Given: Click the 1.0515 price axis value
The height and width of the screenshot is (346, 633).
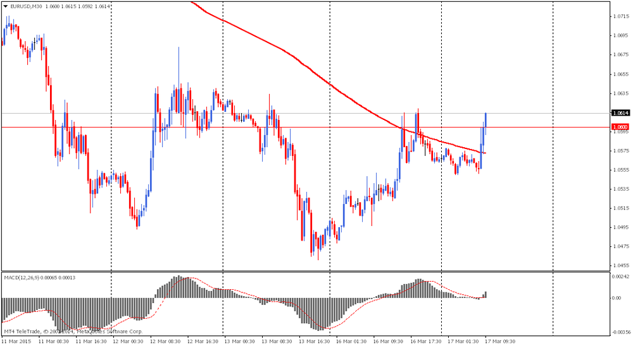Looking at the screenshot, I should pyautogui.click(x=621, y=208).
